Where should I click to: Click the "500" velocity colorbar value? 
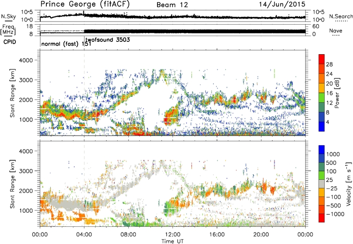point(331,163)
